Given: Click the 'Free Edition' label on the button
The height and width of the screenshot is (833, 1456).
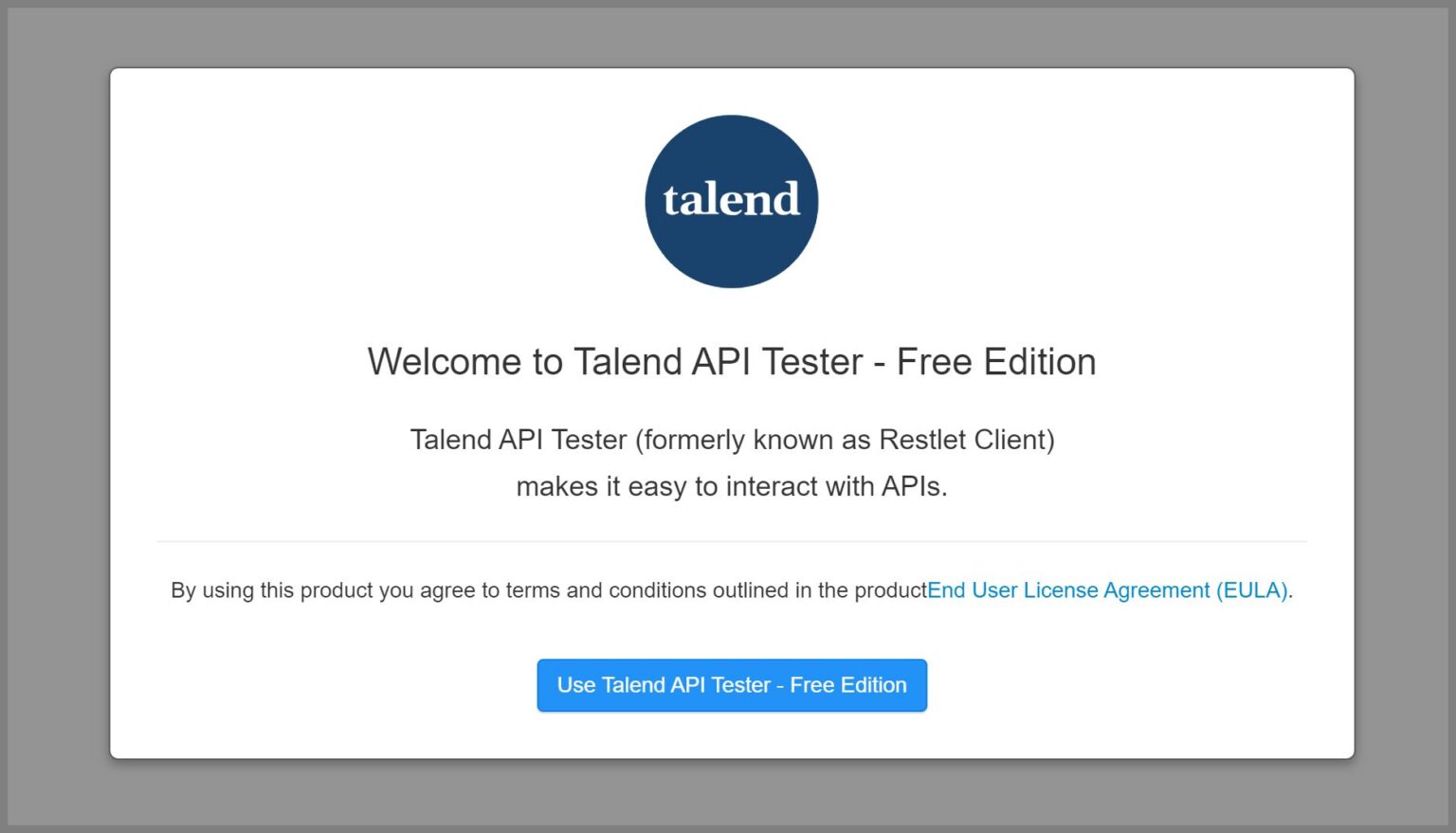Looking at the screenshot, I should point(848,685).
